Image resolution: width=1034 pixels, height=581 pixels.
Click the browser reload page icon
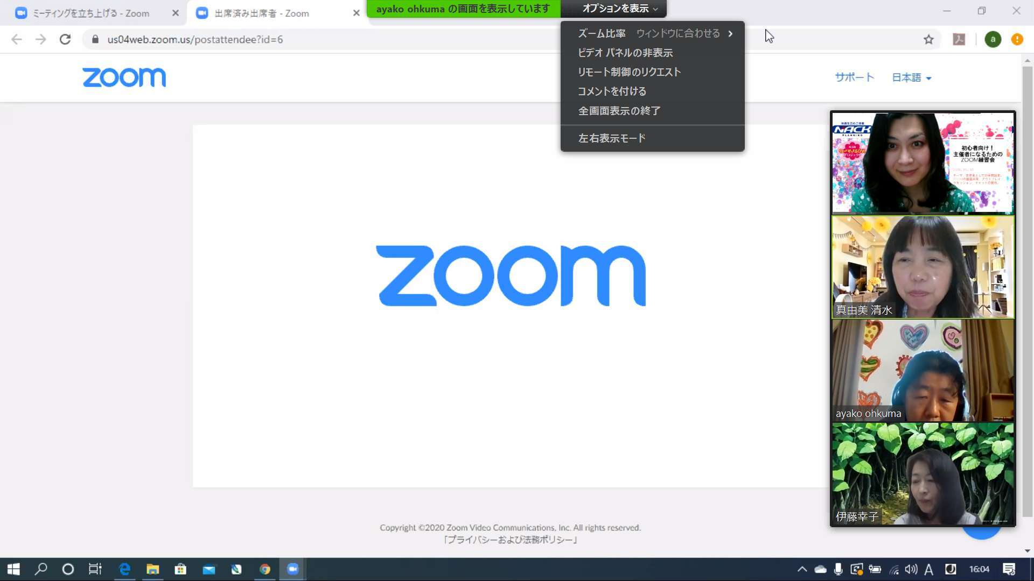[65, 39]
